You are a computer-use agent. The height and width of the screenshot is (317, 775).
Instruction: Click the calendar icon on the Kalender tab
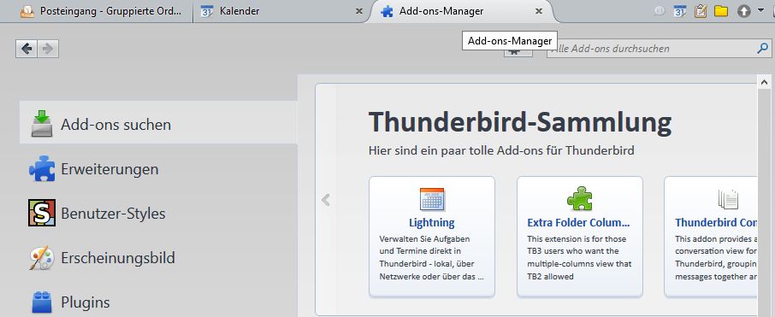coord(207,11)
